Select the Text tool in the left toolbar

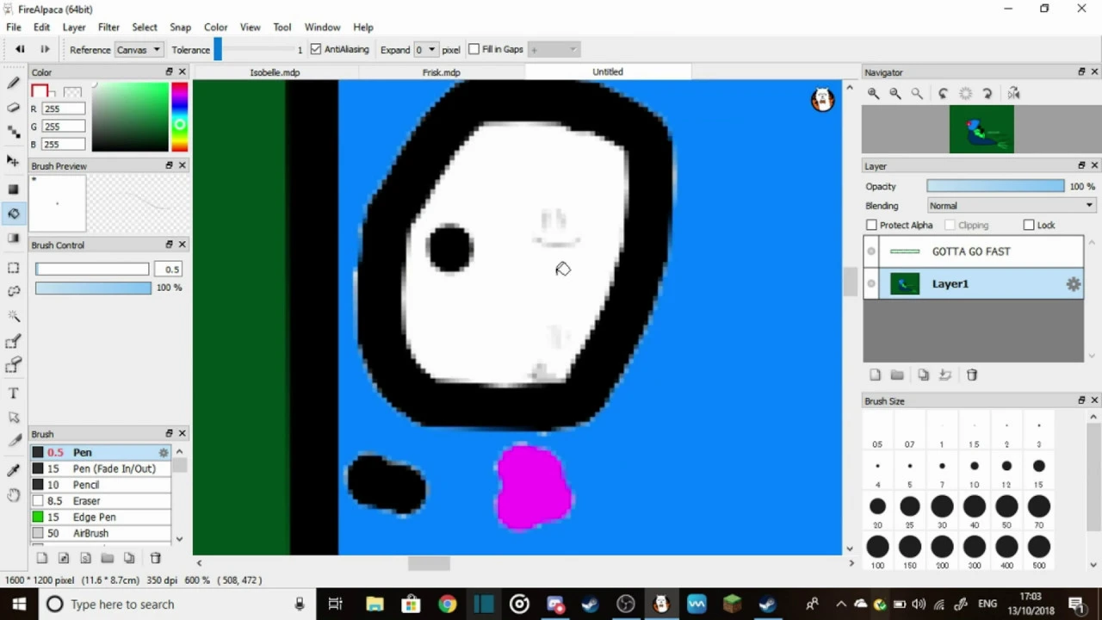pos(13,394)
